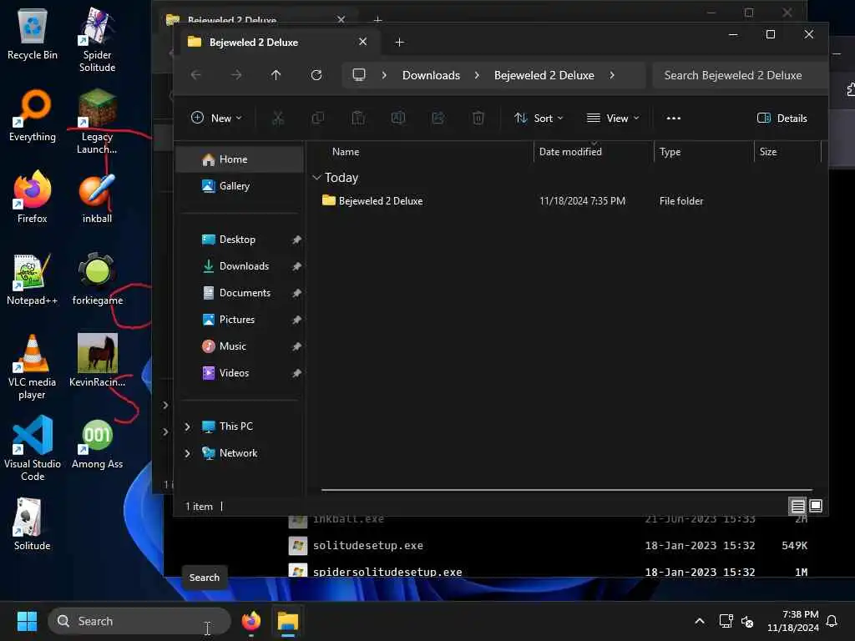The image size is (855, 641).
Task: Select the Bejeweled 2 Deluxe folder row
Action: click(x=565, y=200)
